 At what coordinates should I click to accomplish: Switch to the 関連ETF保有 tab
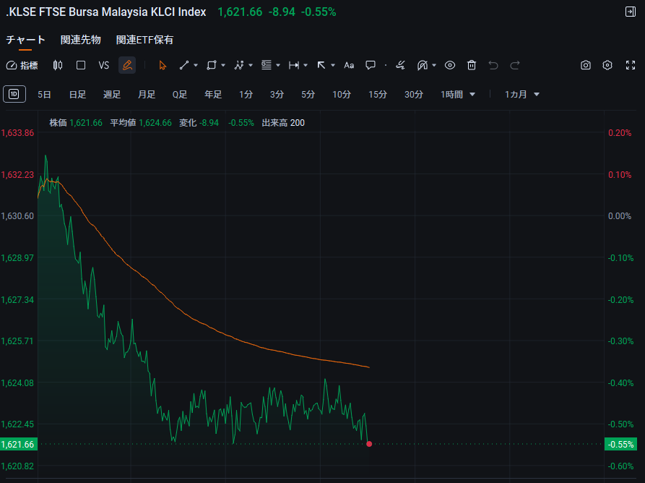tap(144, 40)
